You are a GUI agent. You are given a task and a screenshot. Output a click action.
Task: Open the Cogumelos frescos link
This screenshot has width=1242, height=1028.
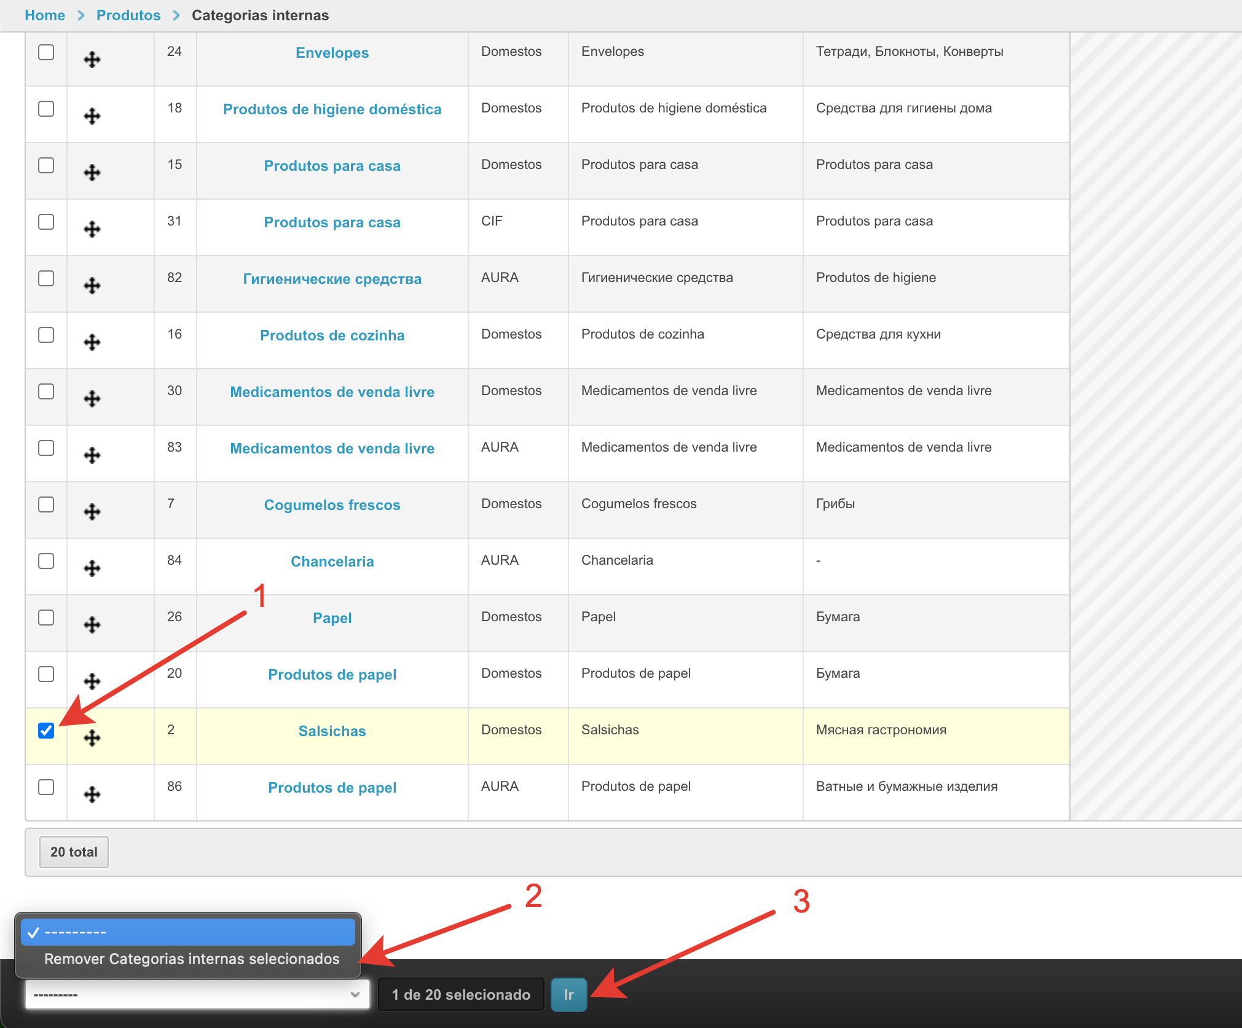pyautogui.click(x=332, y=505)
